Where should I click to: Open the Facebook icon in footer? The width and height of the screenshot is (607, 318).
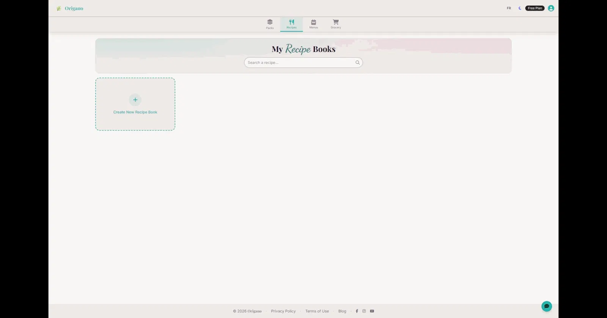coord(357,311)
